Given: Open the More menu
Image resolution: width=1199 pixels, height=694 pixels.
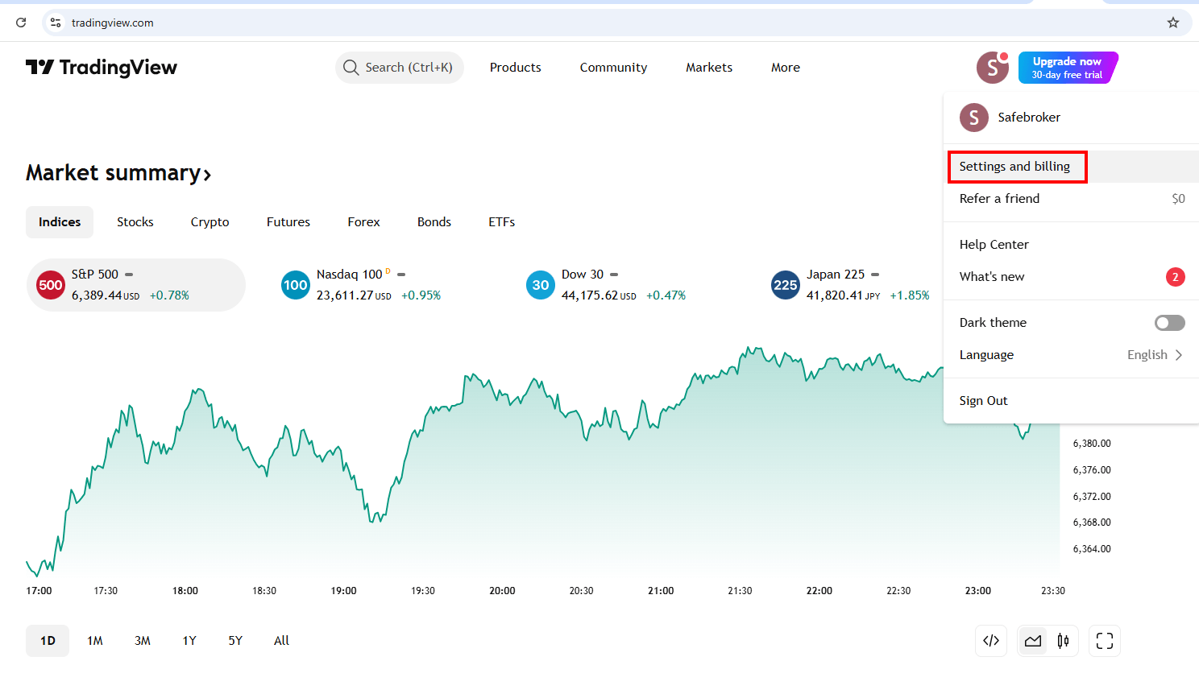Looking at the screenshot, I should click(x=786, y=68).
